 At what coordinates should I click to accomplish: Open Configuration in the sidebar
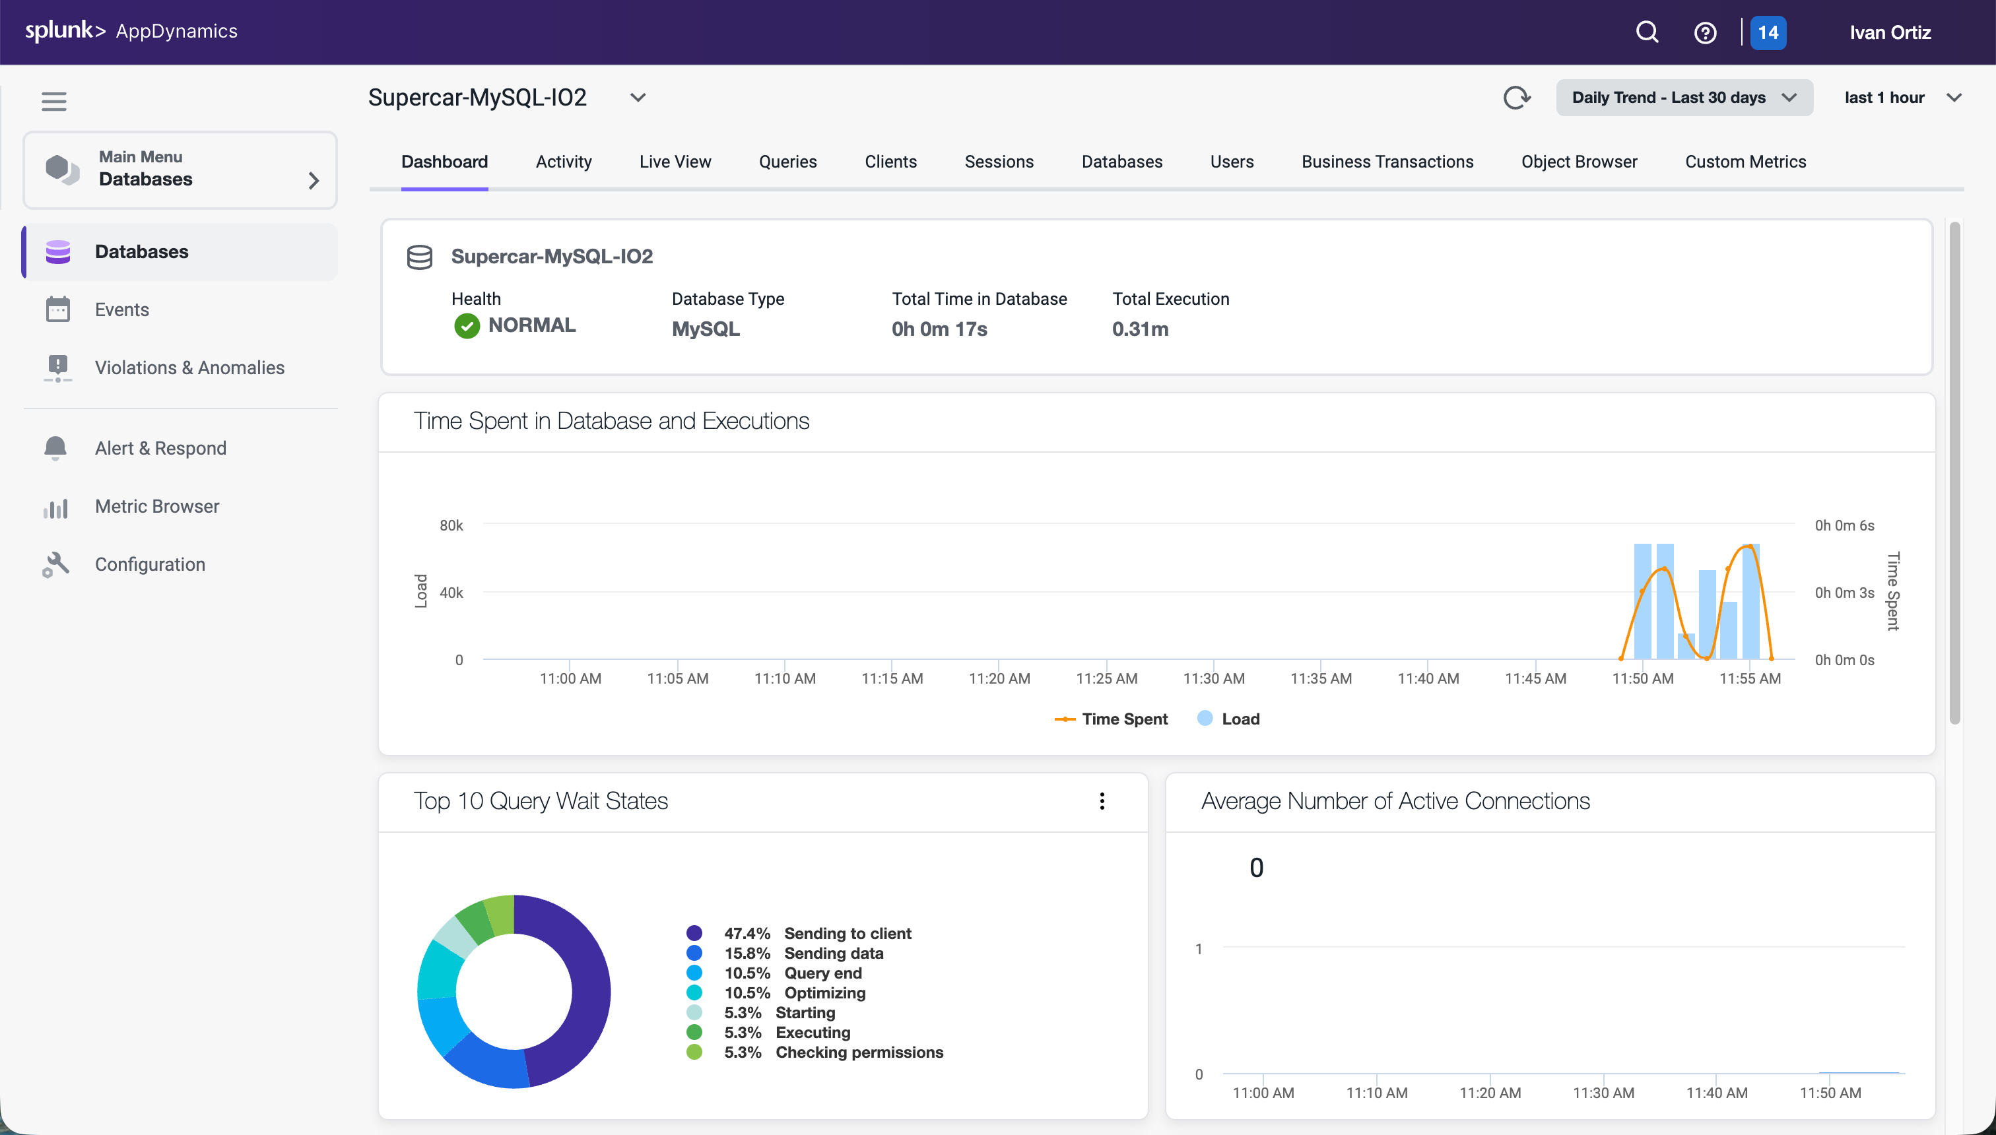[150, 564]
